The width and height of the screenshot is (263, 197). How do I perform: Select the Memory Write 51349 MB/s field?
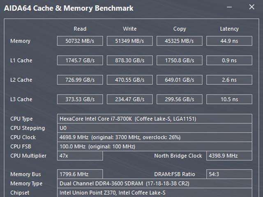click(x=130, y=41)
